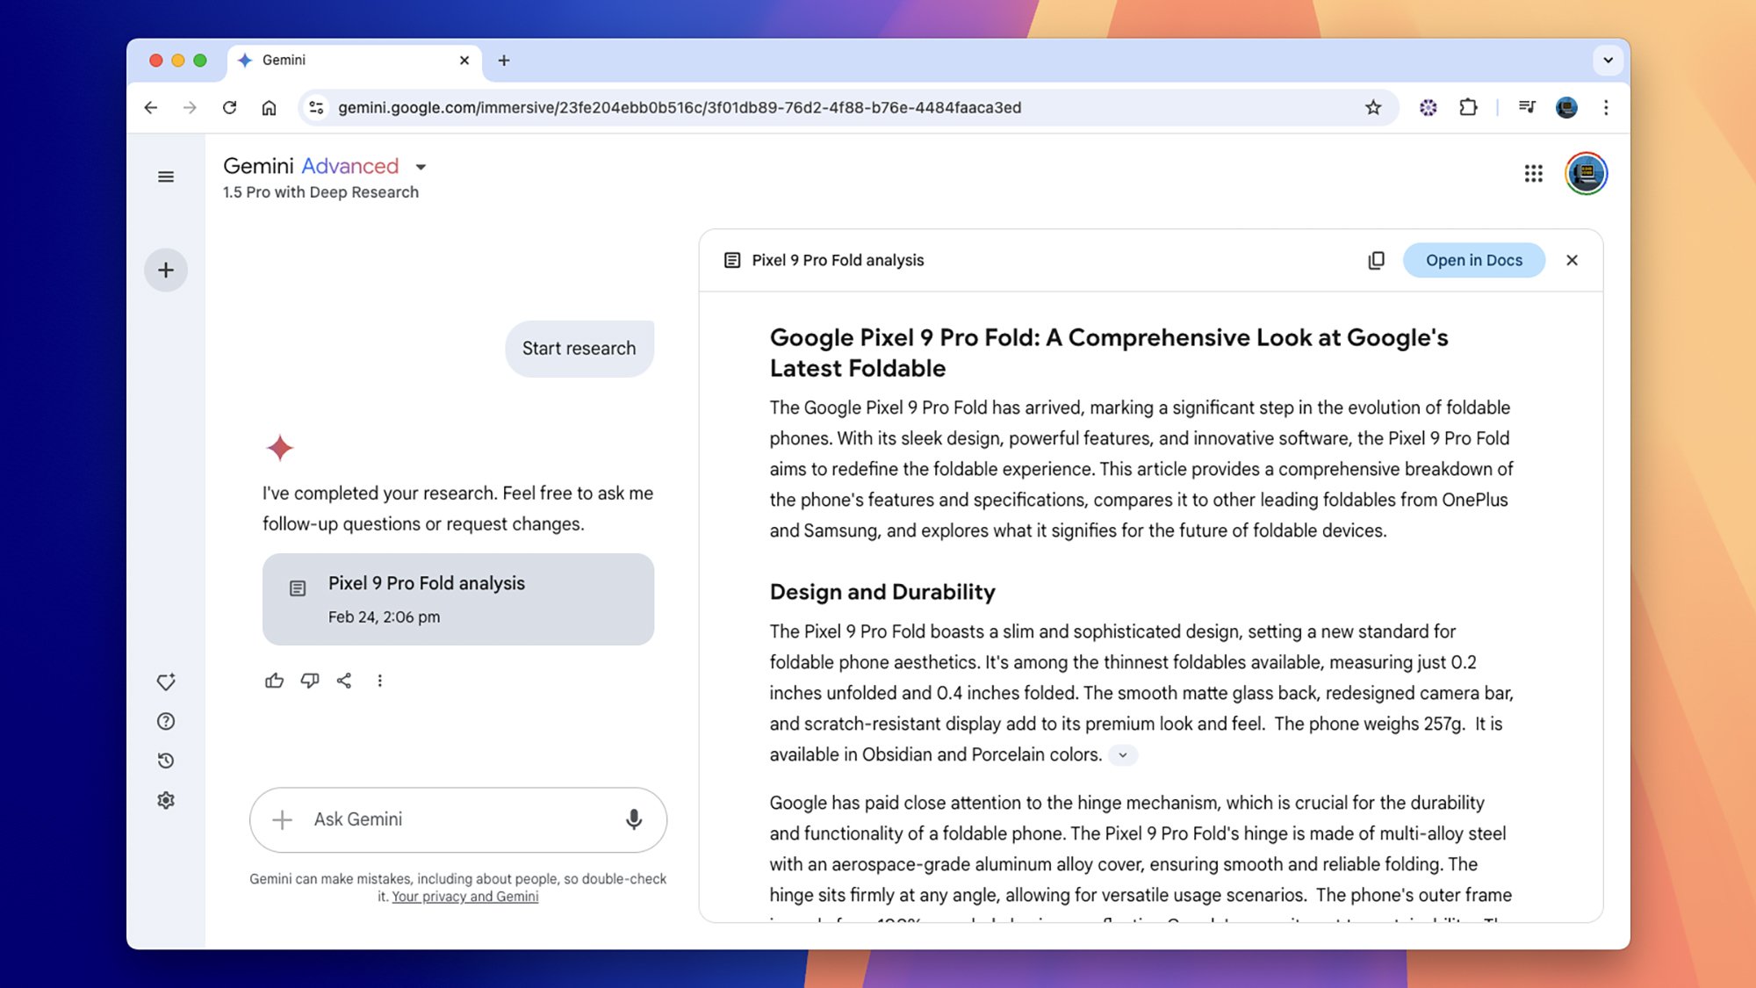Click the Start research message bubble

pyautogui.click(x=579, y=349)
